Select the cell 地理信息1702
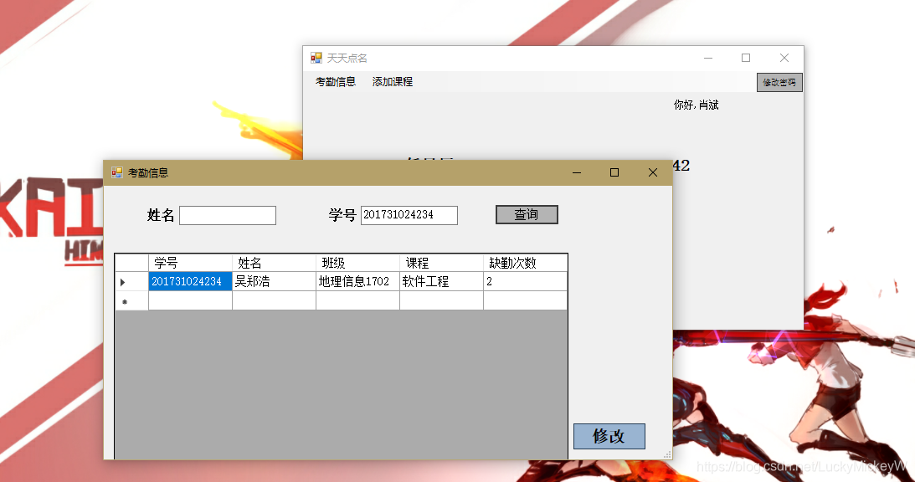Screen dimensions: 915x482 (357, 282)
